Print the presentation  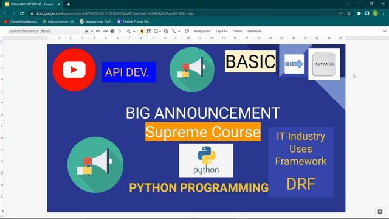coord(112,31)
